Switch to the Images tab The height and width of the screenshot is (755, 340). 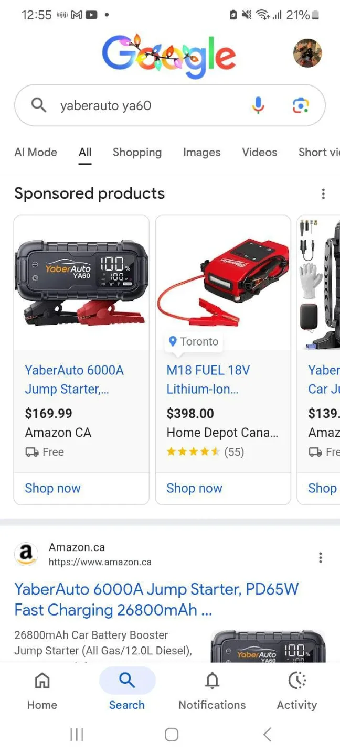point(201,152)
